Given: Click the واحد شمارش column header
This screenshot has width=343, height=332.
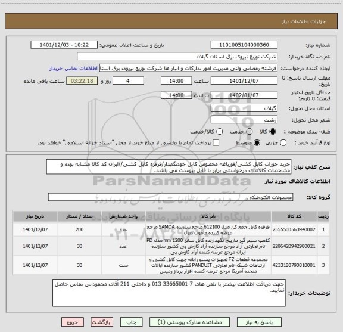Looking at the screenshot, I should coord(123,216).
